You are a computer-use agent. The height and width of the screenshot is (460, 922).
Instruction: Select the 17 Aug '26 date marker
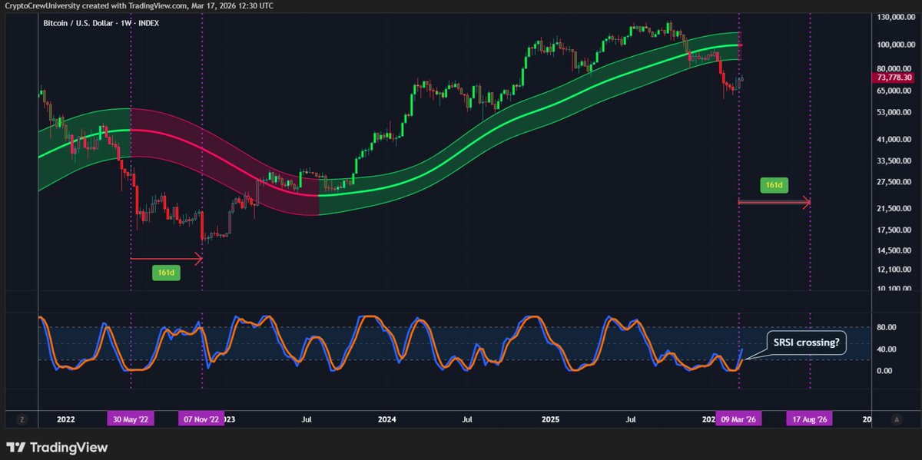tap(810, 419)
